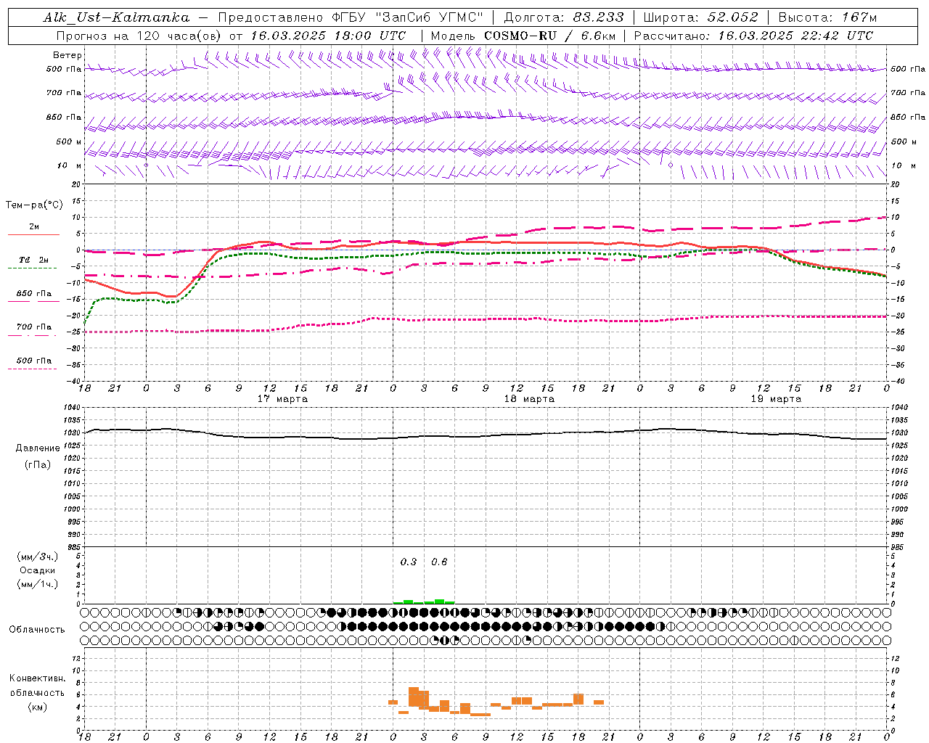The width and height of the screenshot is (929, 743).
Task: Select 'Прогноз на 120 часа(ов)' forecast text
Action: click(139, 36)
